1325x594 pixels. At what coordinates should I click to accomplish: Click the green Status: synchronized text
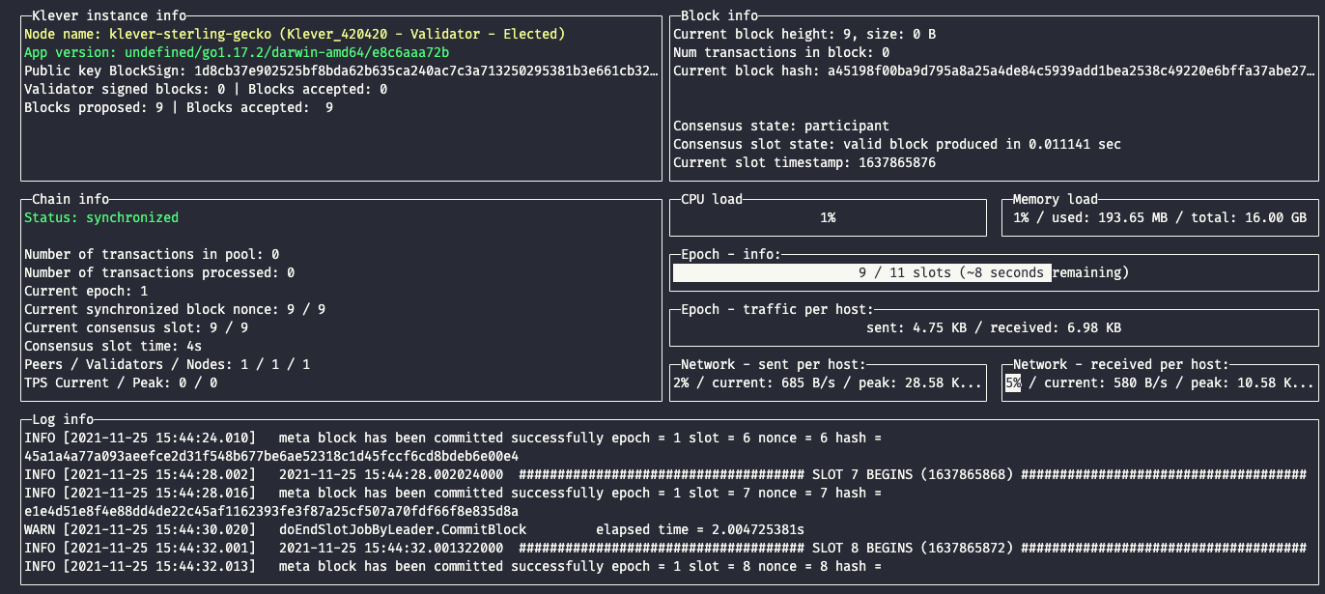tap(100, 218)
